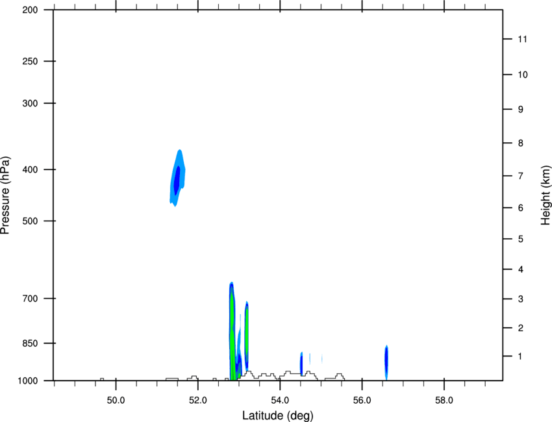This screenshot has width=552, height=422.
Task: Click the terrain outline near latitude 54.2
Action: [288, 373]
